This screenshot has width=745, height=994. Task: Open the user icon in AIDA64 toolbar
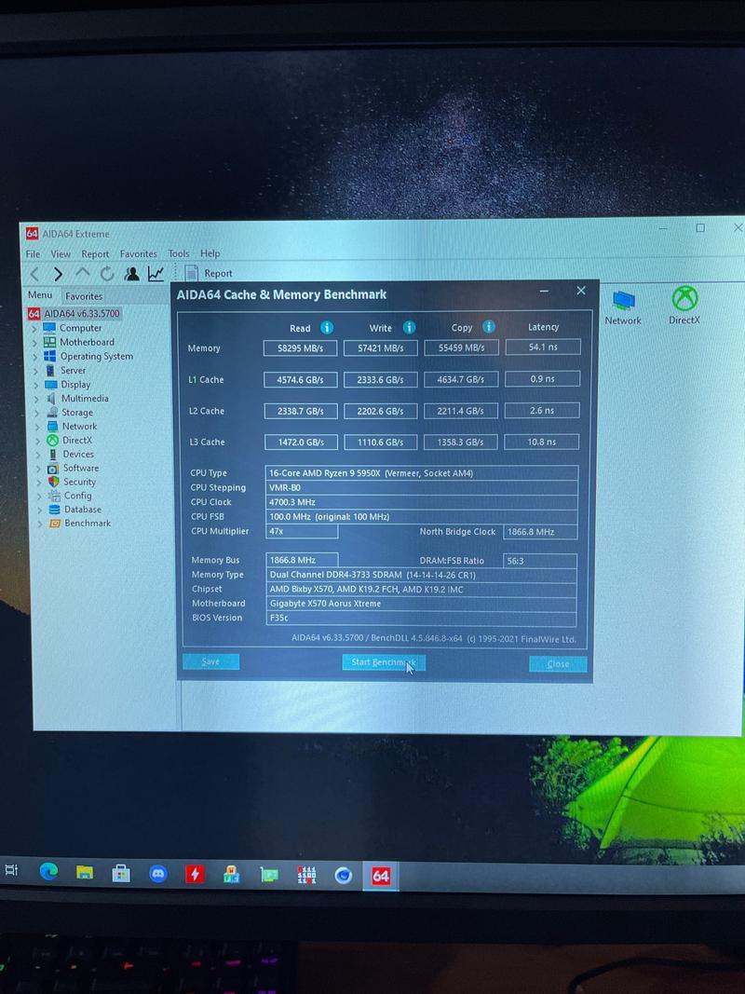click(131, 274)
